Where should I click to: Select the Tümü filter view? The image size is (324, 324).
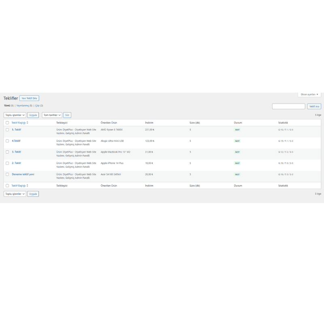click(x=7, y=106)
